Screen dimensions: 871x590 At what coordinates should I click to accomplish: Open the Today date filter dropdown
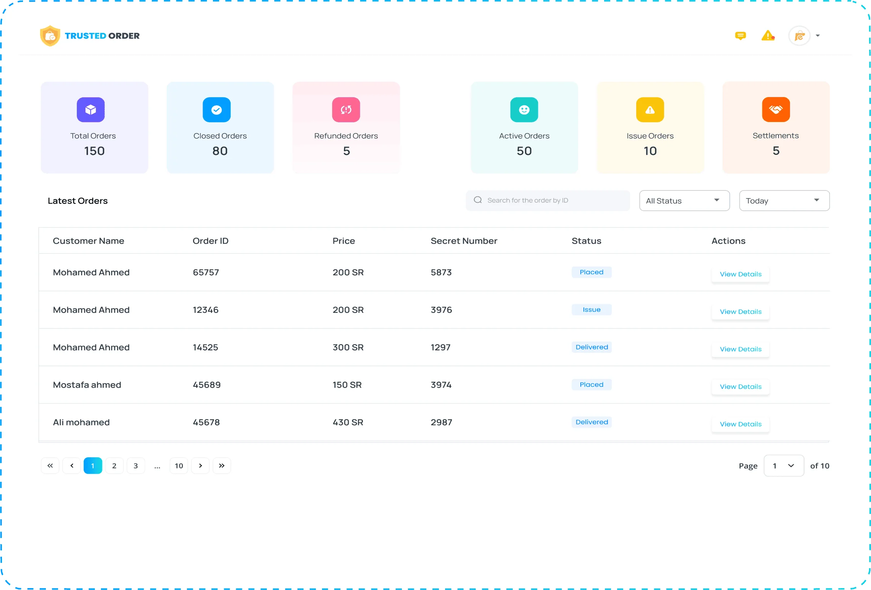[784, 201]
